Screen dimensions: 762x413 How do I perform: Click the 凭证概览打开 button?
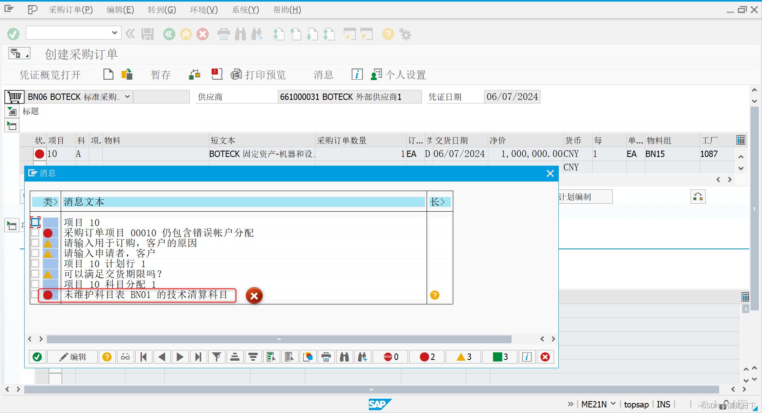[x=50, y=75]
